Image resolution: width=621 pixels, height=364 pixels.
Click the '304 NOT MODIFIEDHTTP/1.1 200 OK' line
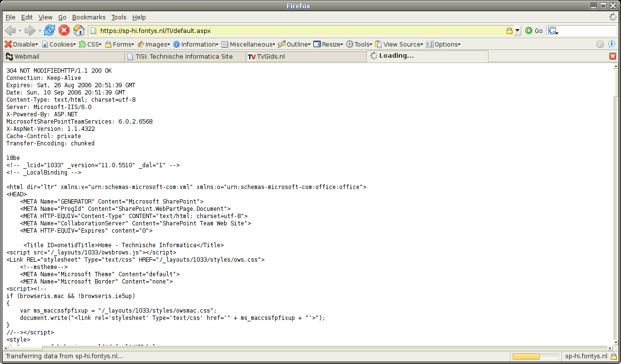click(x=59, y=71)
